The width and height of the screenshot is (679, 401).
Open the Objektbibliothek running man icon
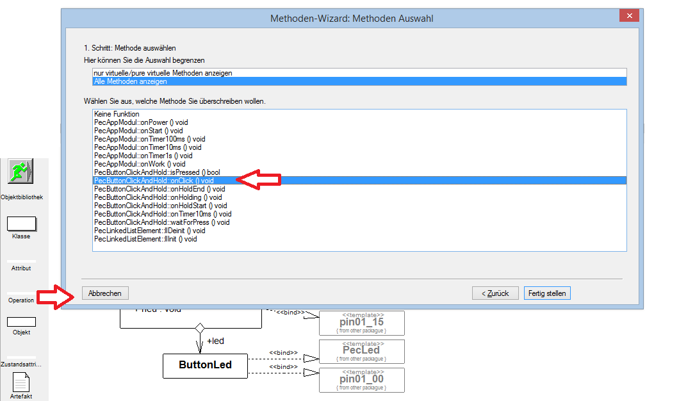[21, 172]
